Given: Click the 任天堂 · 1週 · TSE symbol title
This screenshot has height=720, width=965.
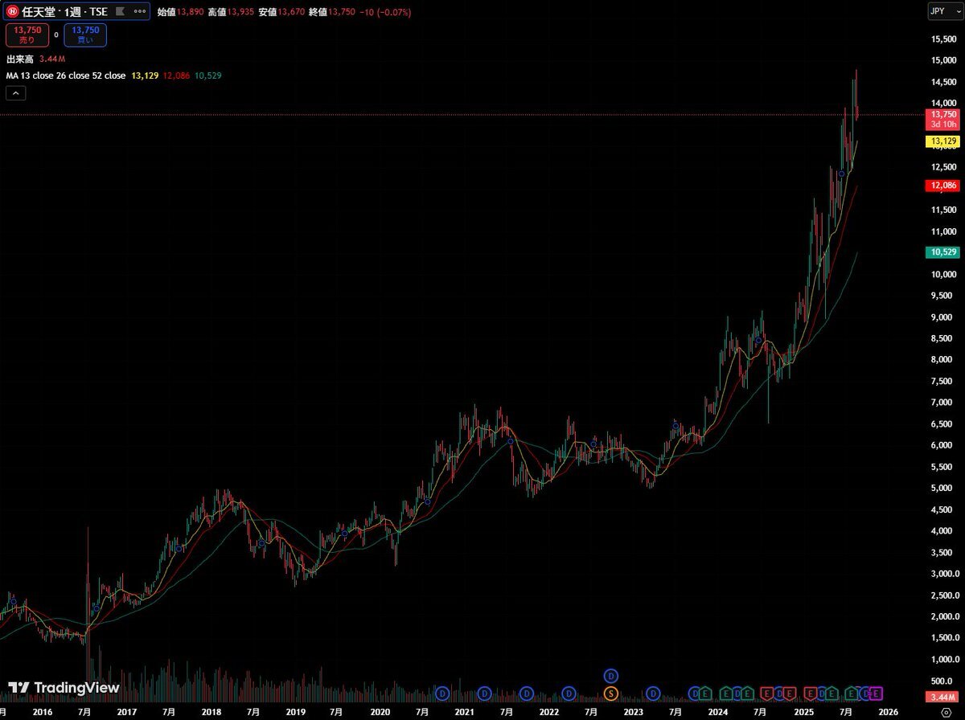Looking at the screenshot, I should [65, 11].
